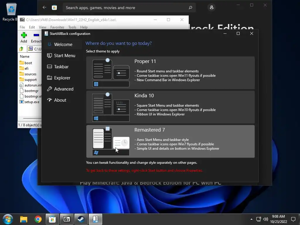Click the Name column header in 7-Zip
The image size is (300, 225).
coord(25,57)
